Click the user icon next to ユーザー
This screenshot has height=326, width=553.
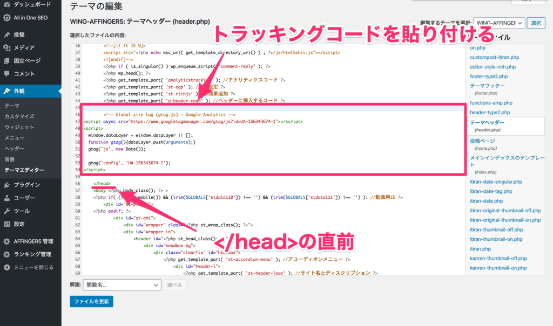(6, 198)
